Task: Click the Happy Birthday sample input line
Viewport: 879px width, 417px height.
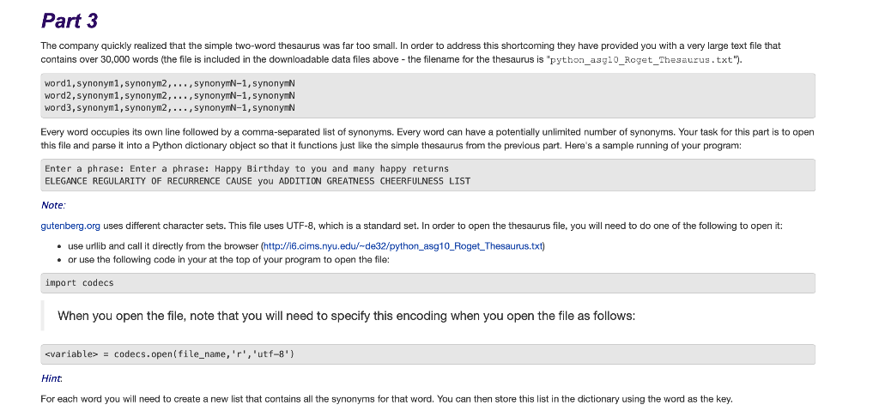Action: point(246,169)
